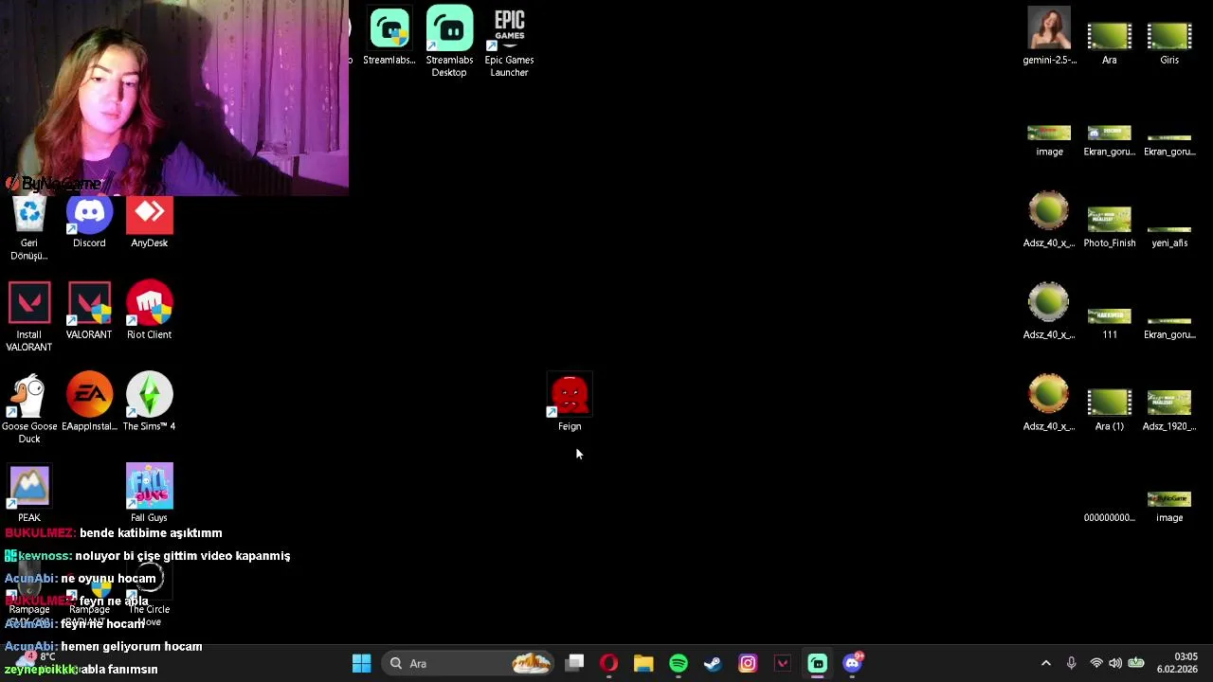Select the Fall Guys shortcut
This screenshot has width=1213, height=682.
click(x=149, y=494)
